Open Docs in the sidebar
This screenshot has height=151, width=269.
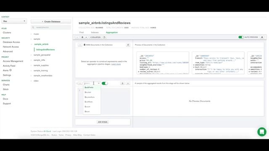5,99
